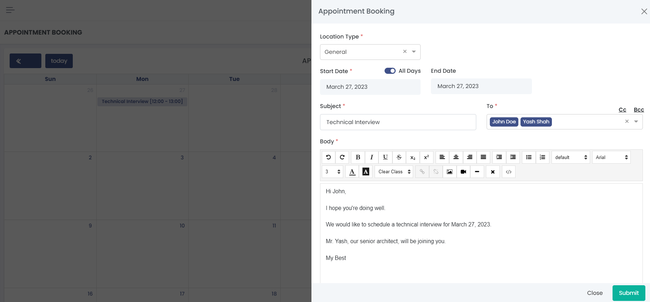Open the Technical Interview calendar event
The width and height of the screenshot is (650, 302).
tap(142, 102)
